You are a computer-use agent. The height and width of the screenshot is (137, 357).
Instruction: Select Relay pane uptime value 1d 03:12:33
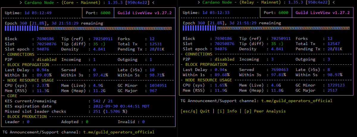pos(216,13)
